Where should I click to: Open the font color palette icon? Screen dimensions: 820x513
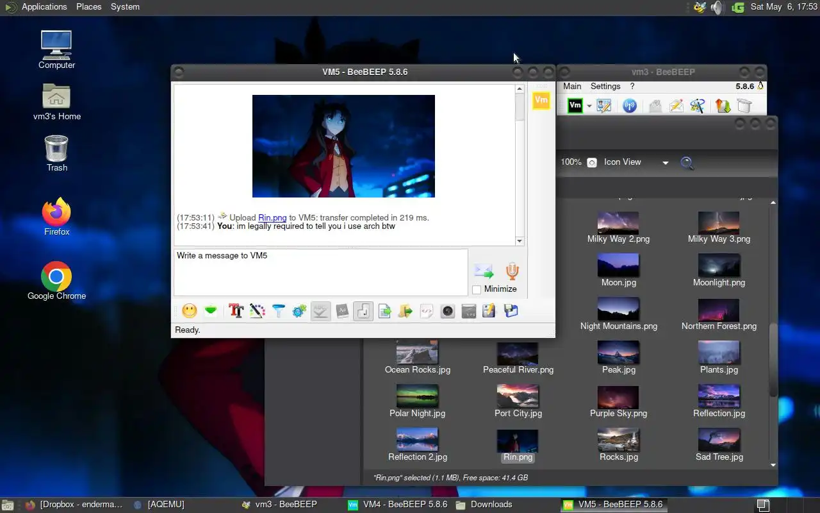258,311
